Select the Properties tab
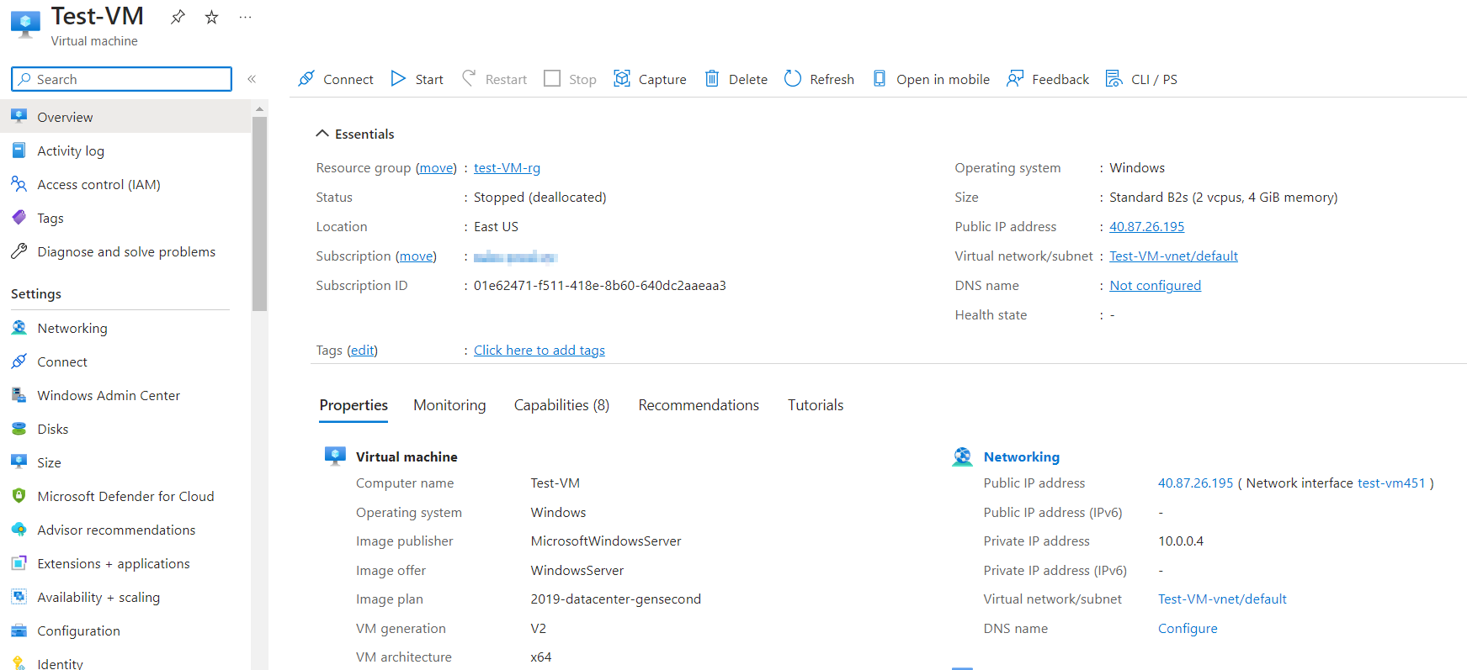Screen dimensions: 1467x670 click(353, 405)
